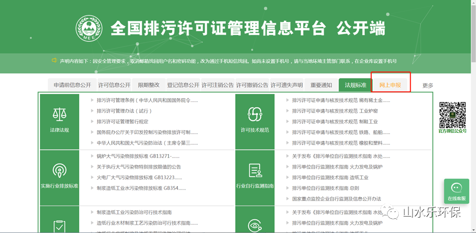Open the 实施行业排放标准 icon tile
476x233 pixels.
coord(59,178)
